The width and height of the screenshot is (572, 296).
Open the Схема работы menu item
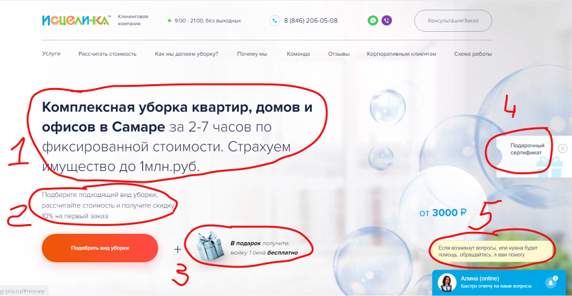tap(473, 54)
